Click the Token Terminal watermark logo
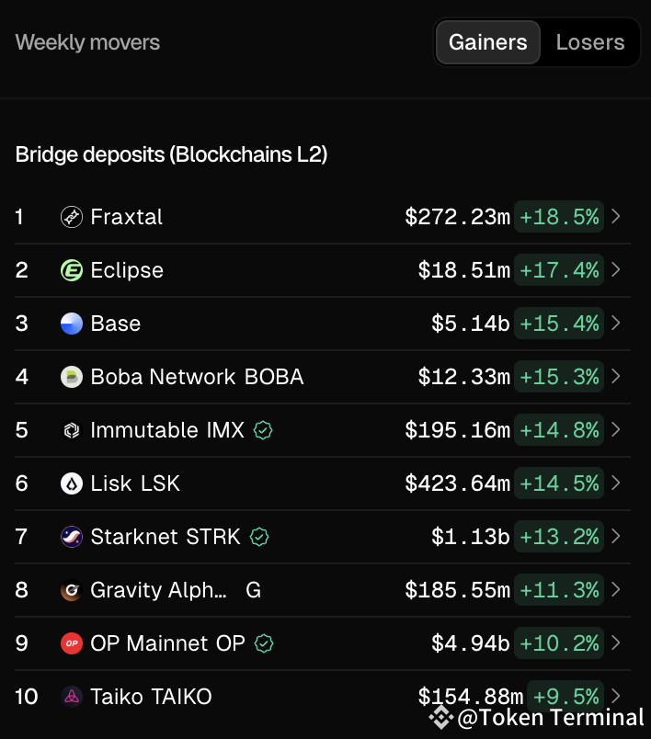651x739 pixels. (440, 718)
